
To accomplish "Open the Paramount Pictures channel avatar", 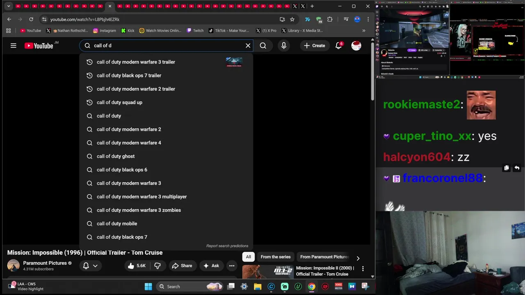I will click(13, 265).
